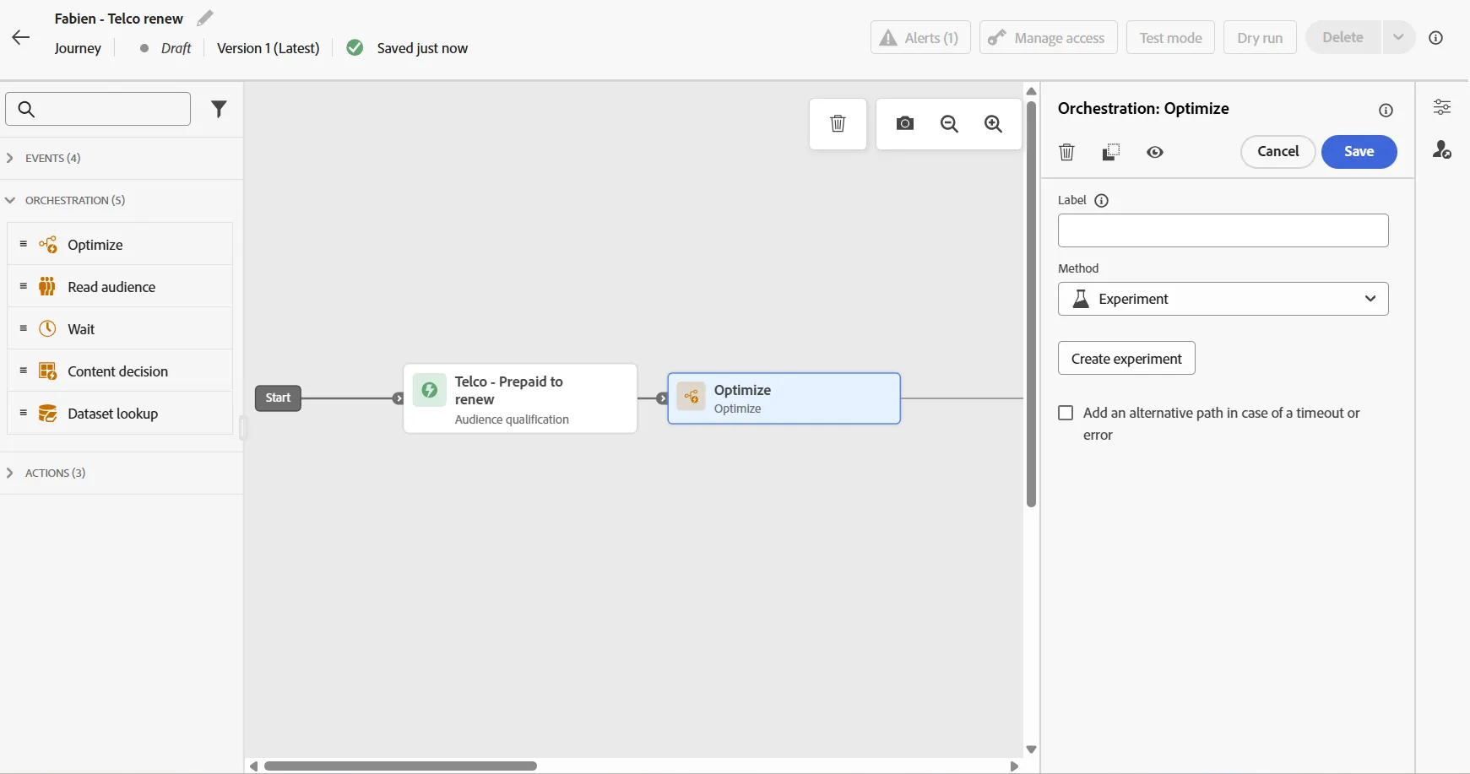The width and height of the screenshot is (1470, 774).
Task: Click the Dry run button
Action: pos(1260,37)
